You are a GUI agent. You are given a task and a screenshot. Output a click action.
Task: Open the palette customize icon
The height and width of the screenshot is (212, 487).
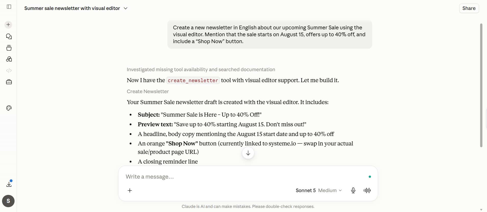tap(9, 108)
